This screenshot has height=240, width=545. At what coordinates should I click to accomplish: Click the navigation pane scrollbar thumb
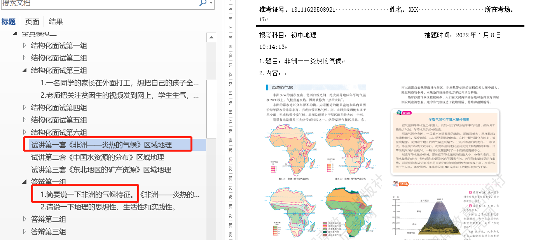(x=211, y=109)
